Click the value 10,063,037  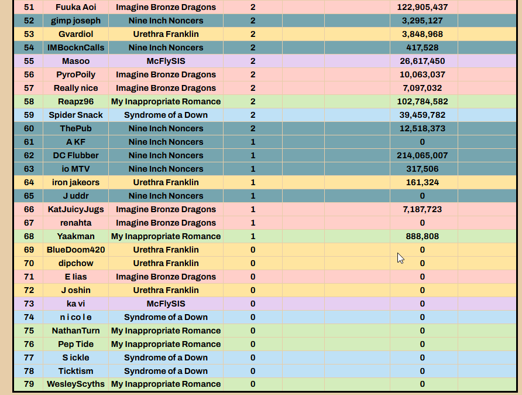pos(422,74)
